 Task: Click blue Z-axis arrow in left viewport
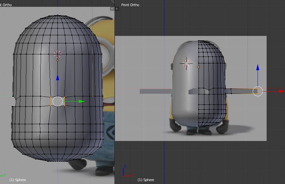pyautogui.click(x=58, y=78)
